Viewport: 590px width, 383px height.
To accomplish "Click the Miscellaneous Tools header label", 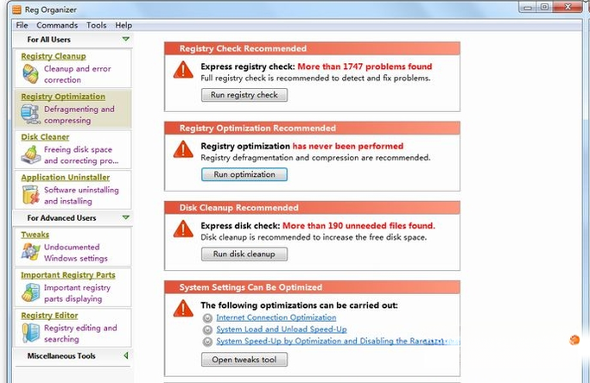I will click(x=61, y=356).
